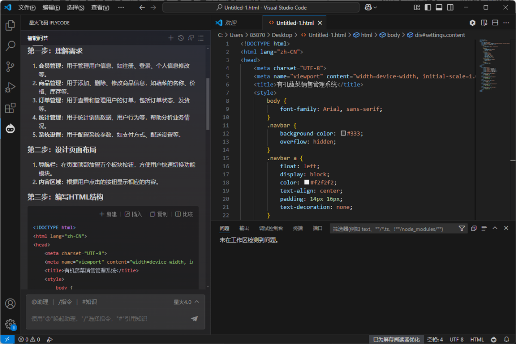Screen dimensions: 516x344
Task: Click the iFlyCode icon in editor toolbar
Action: 473,23
